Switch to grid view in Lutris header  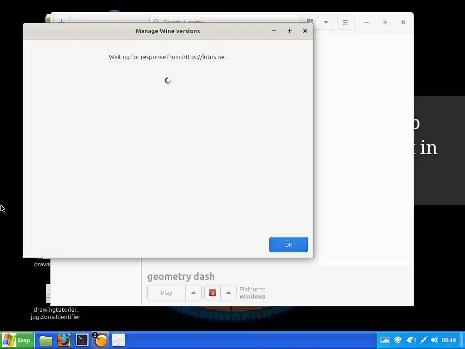point(310,22)
